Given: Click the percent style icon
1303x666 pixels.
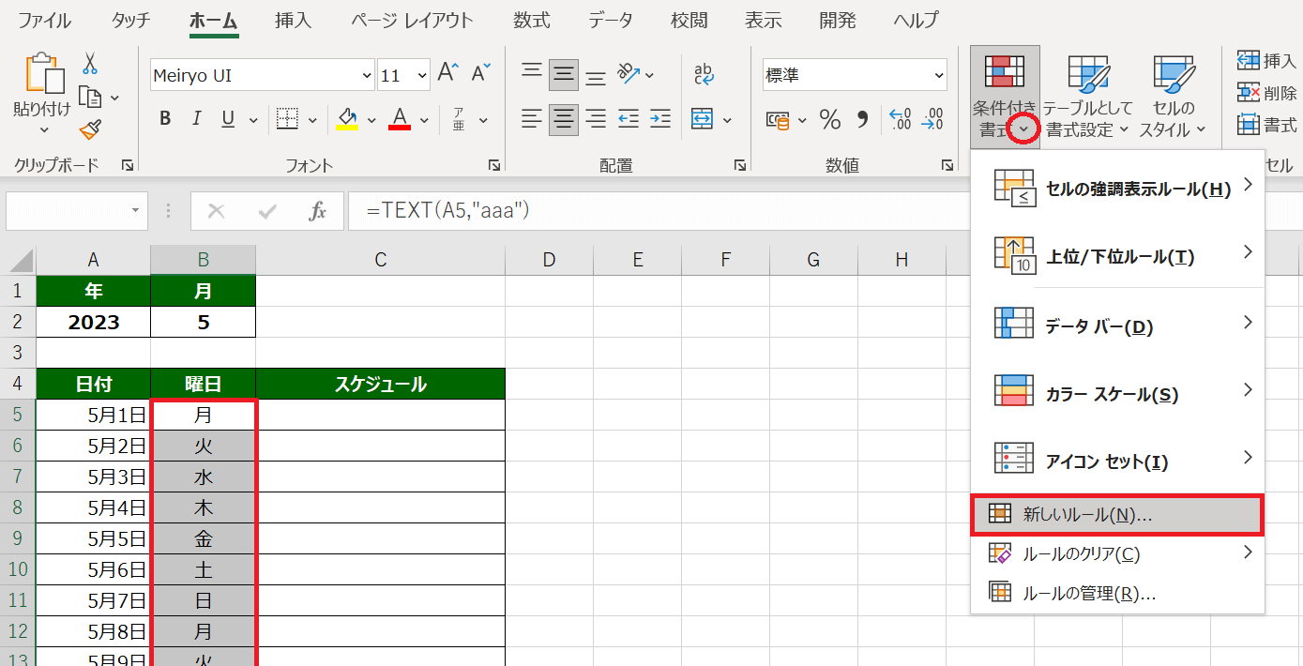Looking at the screenshot, I should pyautogui.click(x=830, y=119).
